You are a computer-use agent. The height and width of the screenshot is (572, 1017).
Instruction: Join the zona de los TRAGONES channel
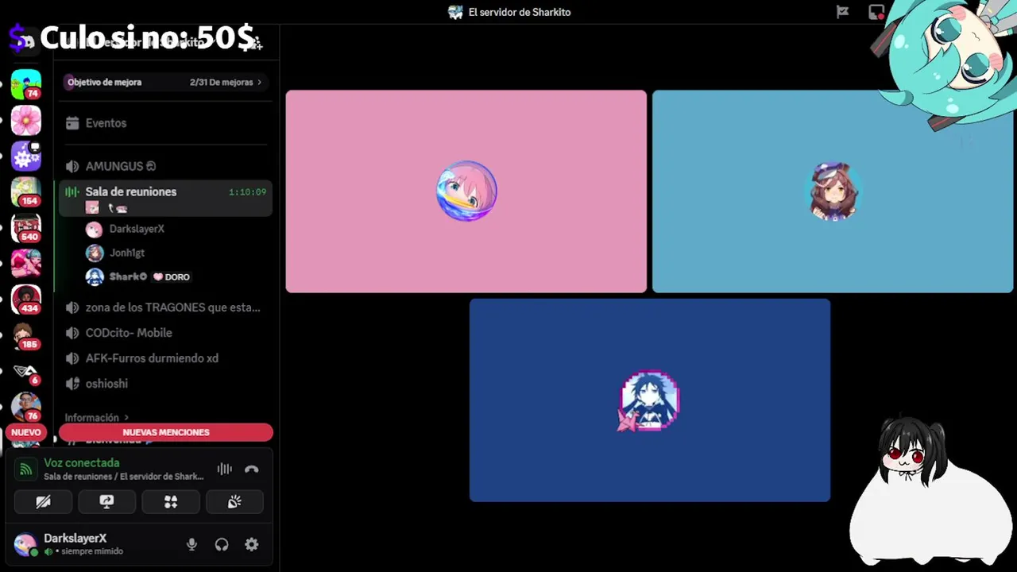pyautogui.click(x=165, y=307)
